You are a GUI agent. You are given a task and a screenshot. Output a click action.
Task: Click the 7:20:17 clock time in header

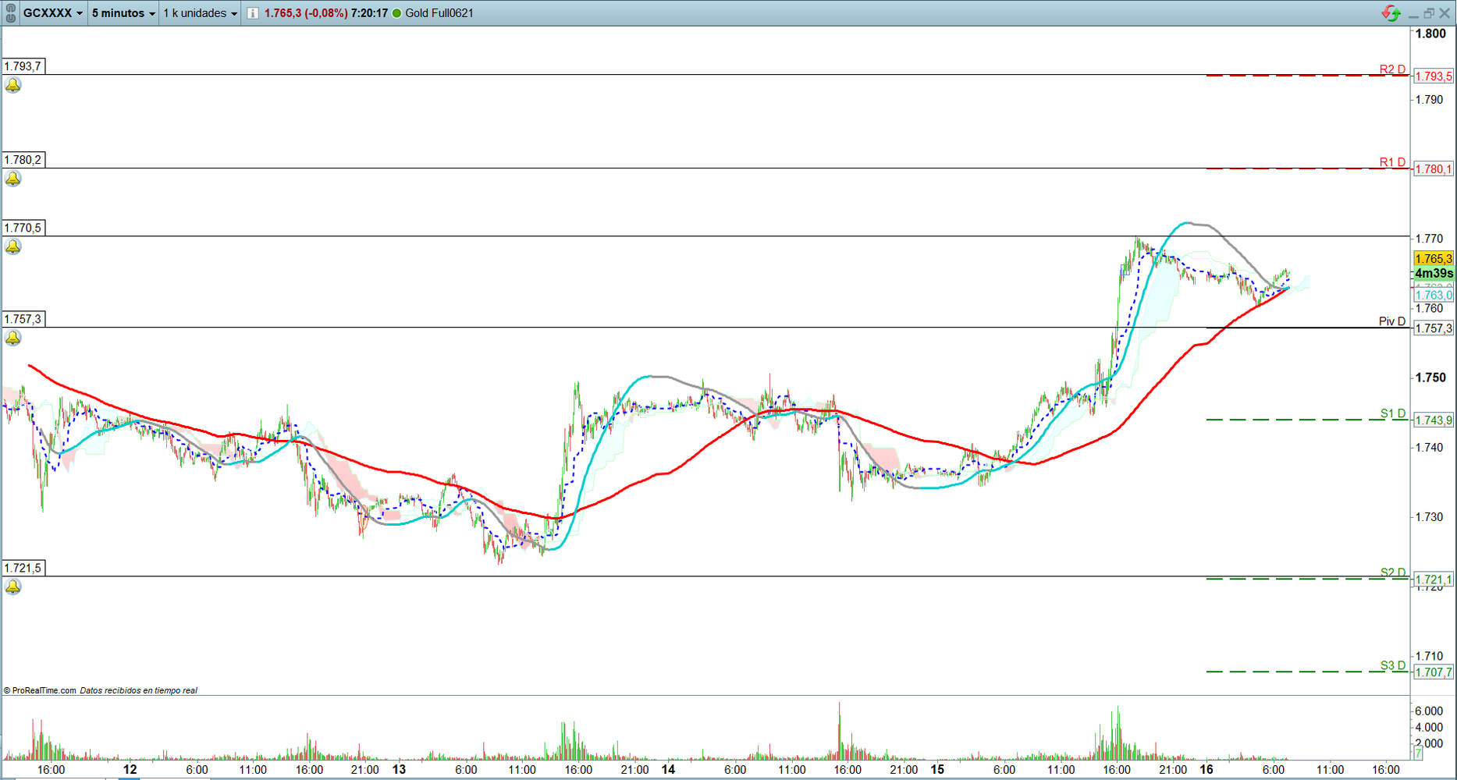coord(369,13)
